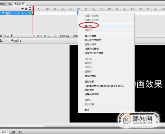Open the 属性 properties panel tab
Screen dimensions: 165x134
4,132
